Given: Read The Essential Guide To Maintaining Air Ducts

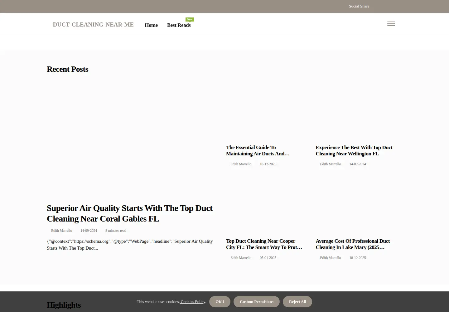Looking at the screenshot, I should pyautogui.click(x=258, y=150).
